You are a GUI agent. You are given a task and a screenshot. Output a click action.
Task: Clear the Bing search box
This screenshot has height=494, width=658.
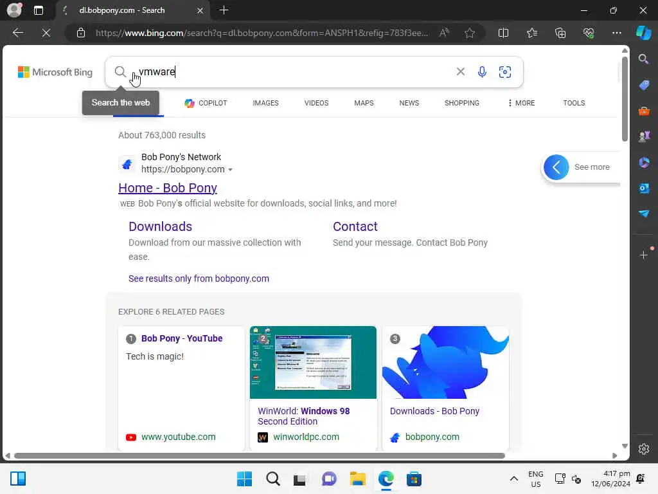[460, 72]
